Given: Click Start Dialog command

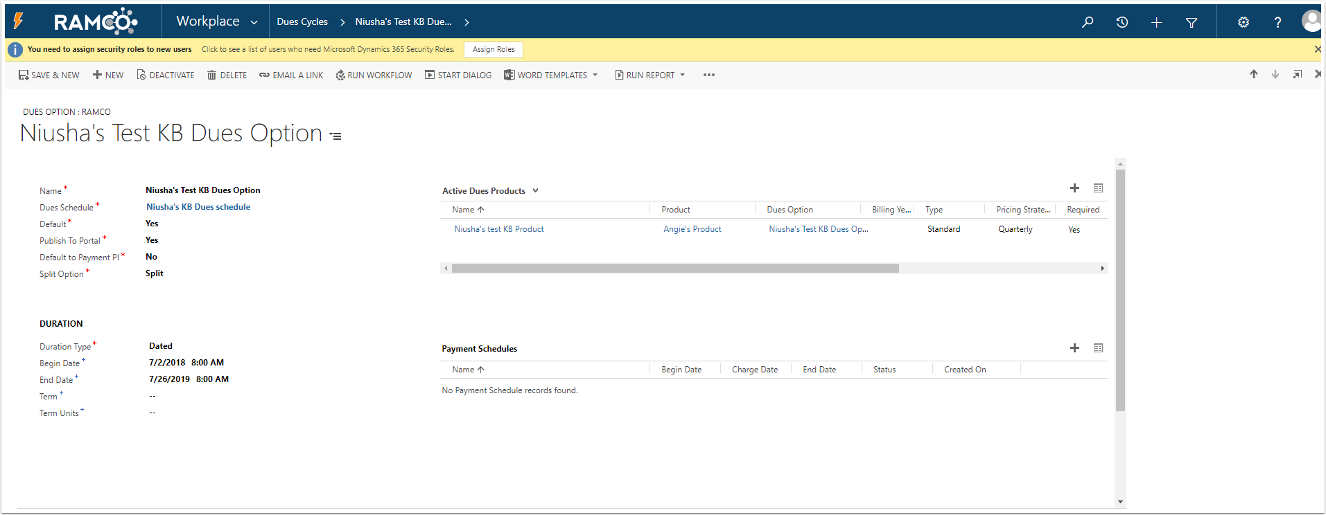Looking at the screenshot, I should click(458, 75).
